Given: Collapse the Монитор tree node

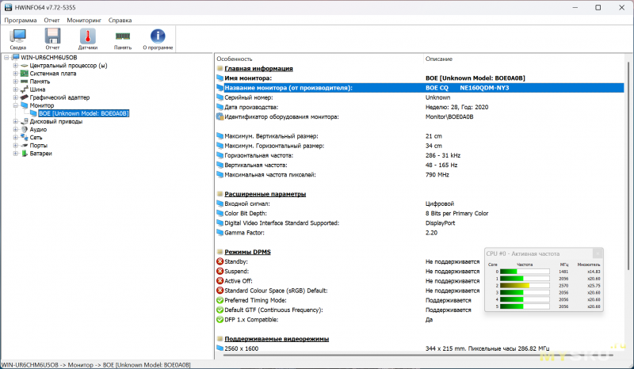Looking at the screenshot, I should coord(15,105).
